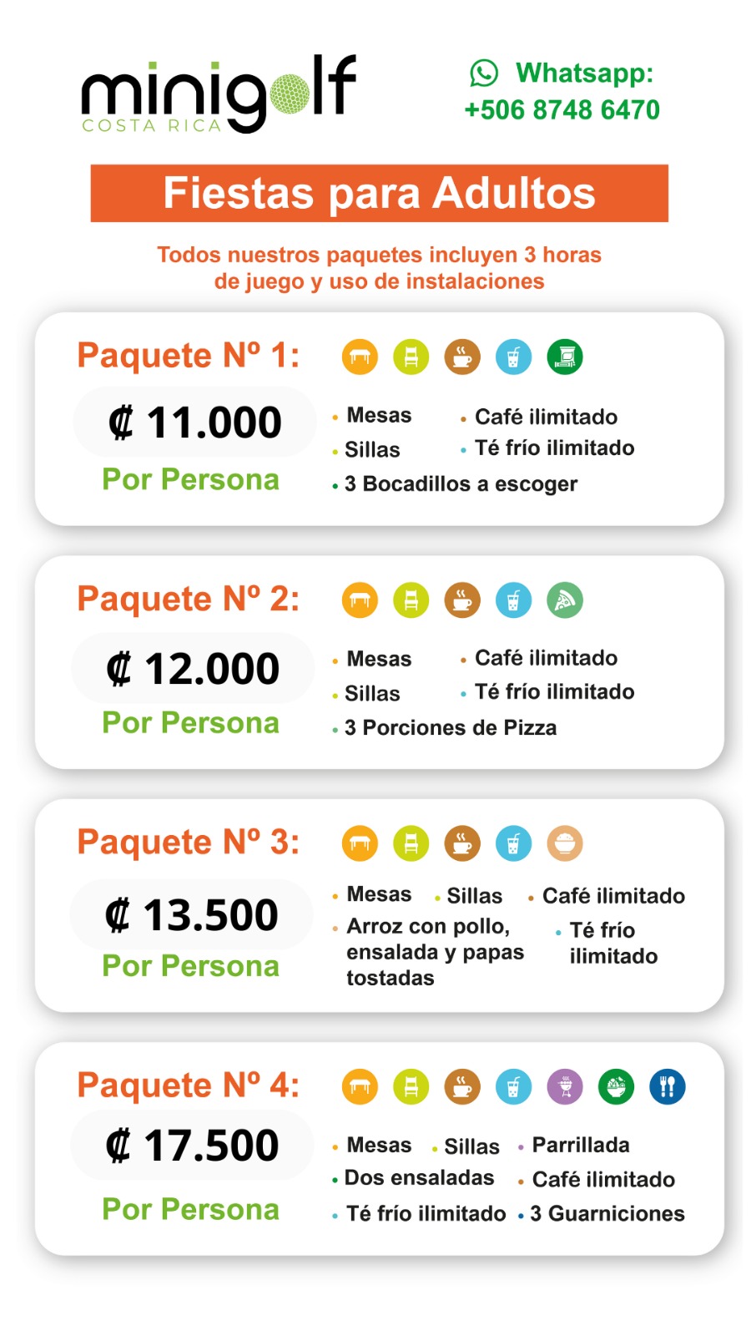Click the Paquete Nº 3 heading
This screenshot has height=1336, width=751.
188,842
